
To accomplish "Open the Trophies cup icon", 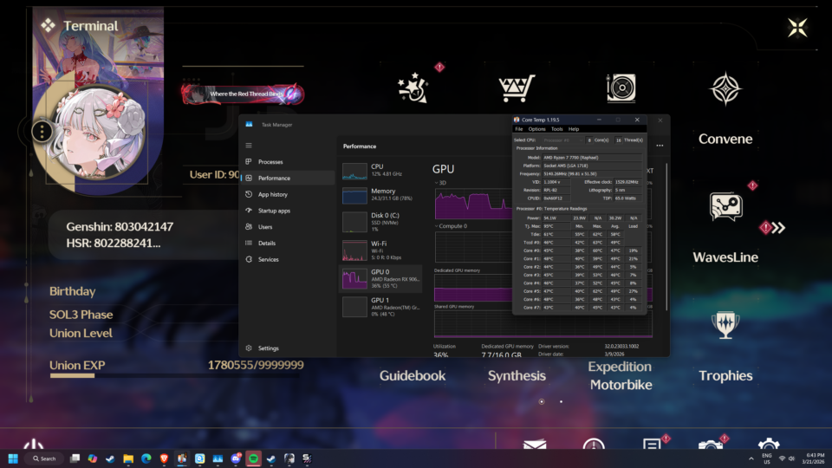I will point(725,324).
